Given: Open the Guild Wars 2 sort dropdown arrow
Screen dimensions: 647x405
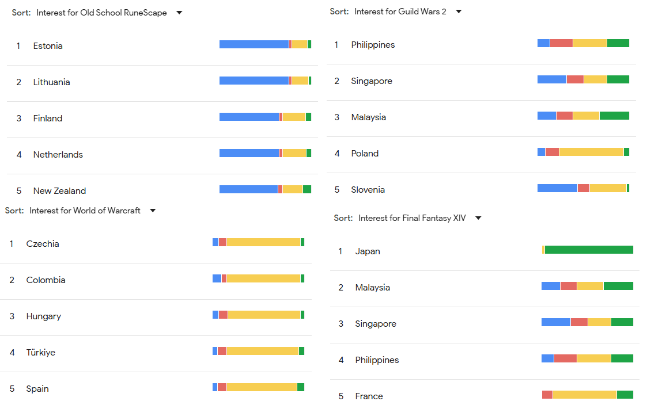Looking at the screenshot, I should pyautogui.click(x=459, y=12).
